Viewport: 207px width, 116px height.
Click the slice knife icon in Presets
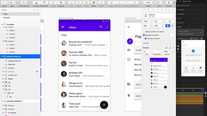170,48
